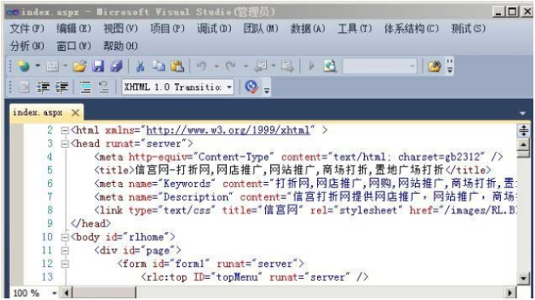This screenshot has height=300, width=535.
Task: Open the 工具(T) menu
Action: coord(354,28)
